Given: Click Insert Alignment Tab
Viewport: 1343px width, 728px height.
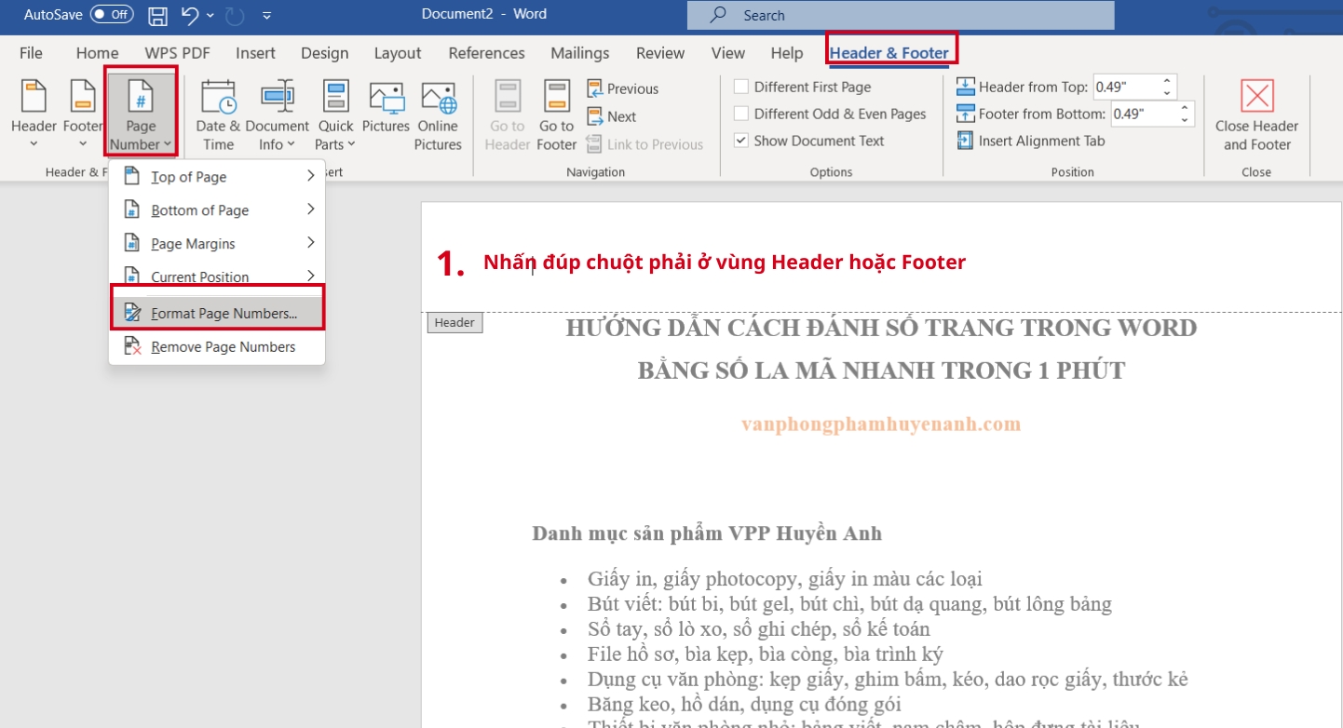Looking at the screenshot, I should (1031, 141).
